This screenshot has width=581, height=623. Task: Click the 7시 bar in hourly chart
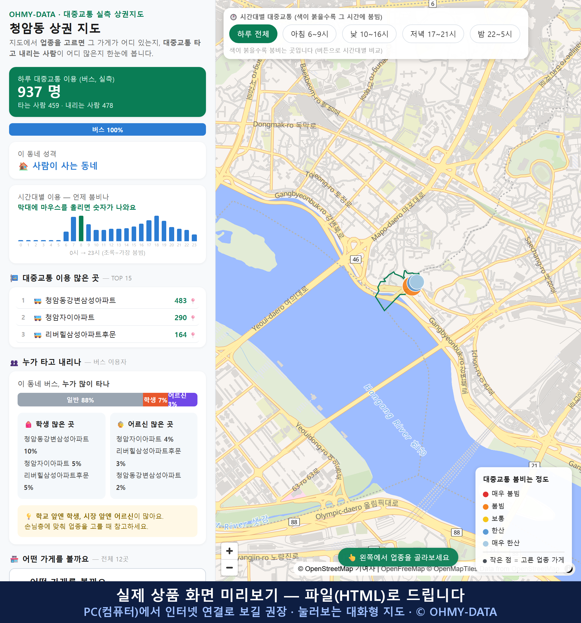tap(73, 229)
